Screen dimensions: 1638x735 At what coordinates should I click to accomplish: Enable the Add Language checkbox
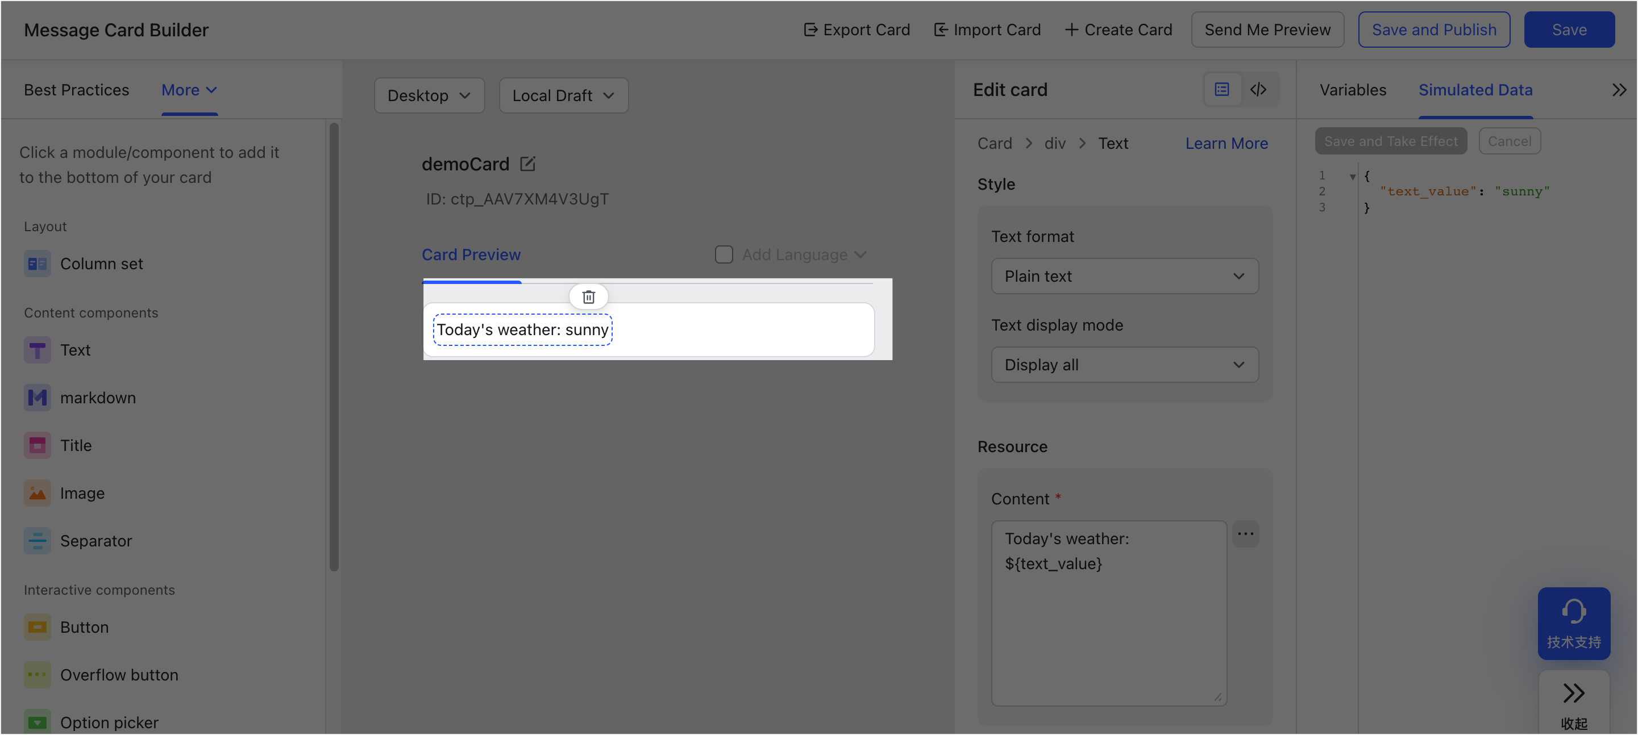pos(724,254)
